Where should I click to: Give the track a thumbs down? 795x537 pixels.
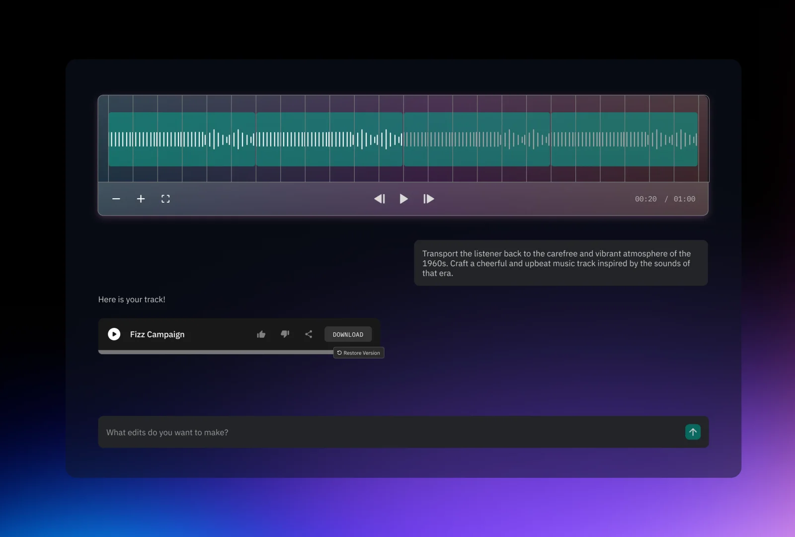[x=285, y=334]
